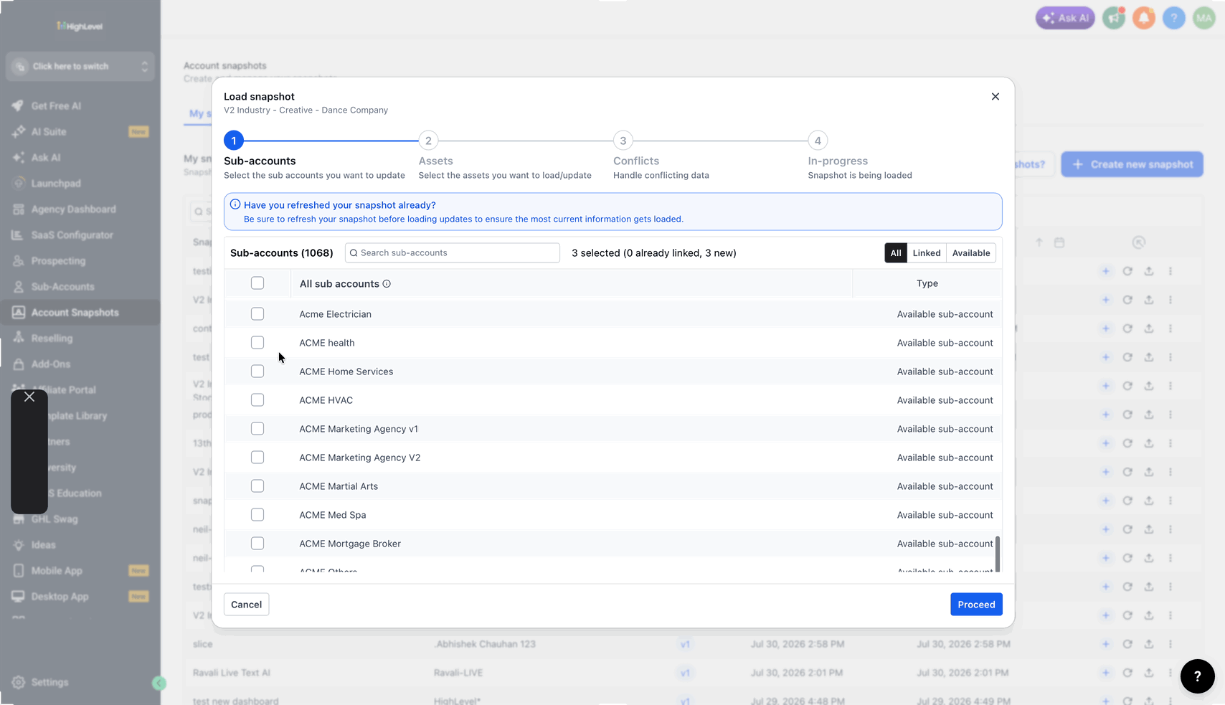This screenshot has height=705, width=1225.
Task: Jump to step 3 Conflicts
Action: [x=623, y=141]
